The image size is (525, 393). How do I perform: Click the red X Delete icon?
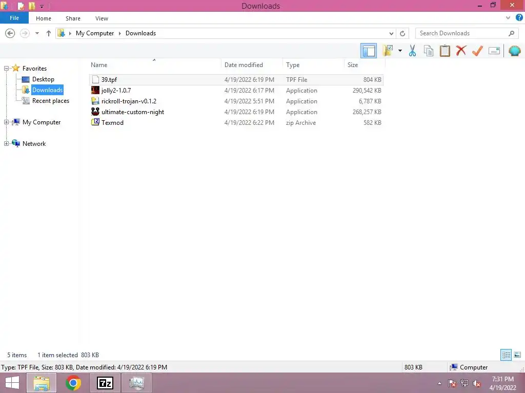click(461, 51)
